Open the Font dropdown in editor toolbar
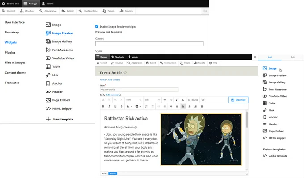The image size is (304, 178). (x=133, y=100)
